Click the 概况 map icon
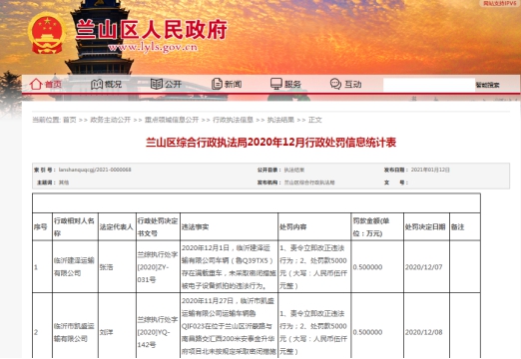521x359 pixels. [x=97, y=84]
